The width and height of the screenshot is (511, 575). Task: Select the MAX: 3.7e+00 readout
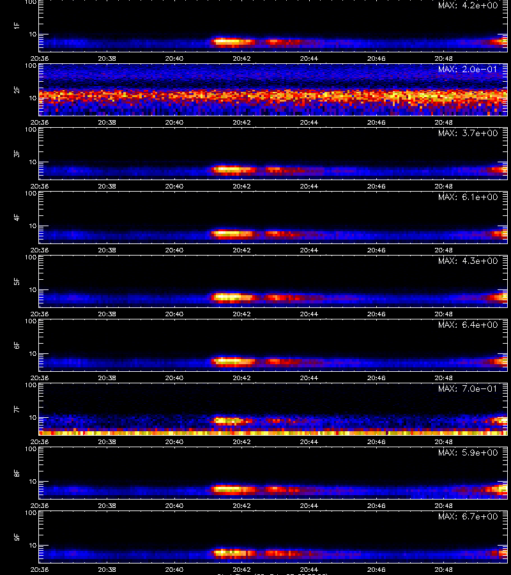pyautogui.click(x=468, y=133)
